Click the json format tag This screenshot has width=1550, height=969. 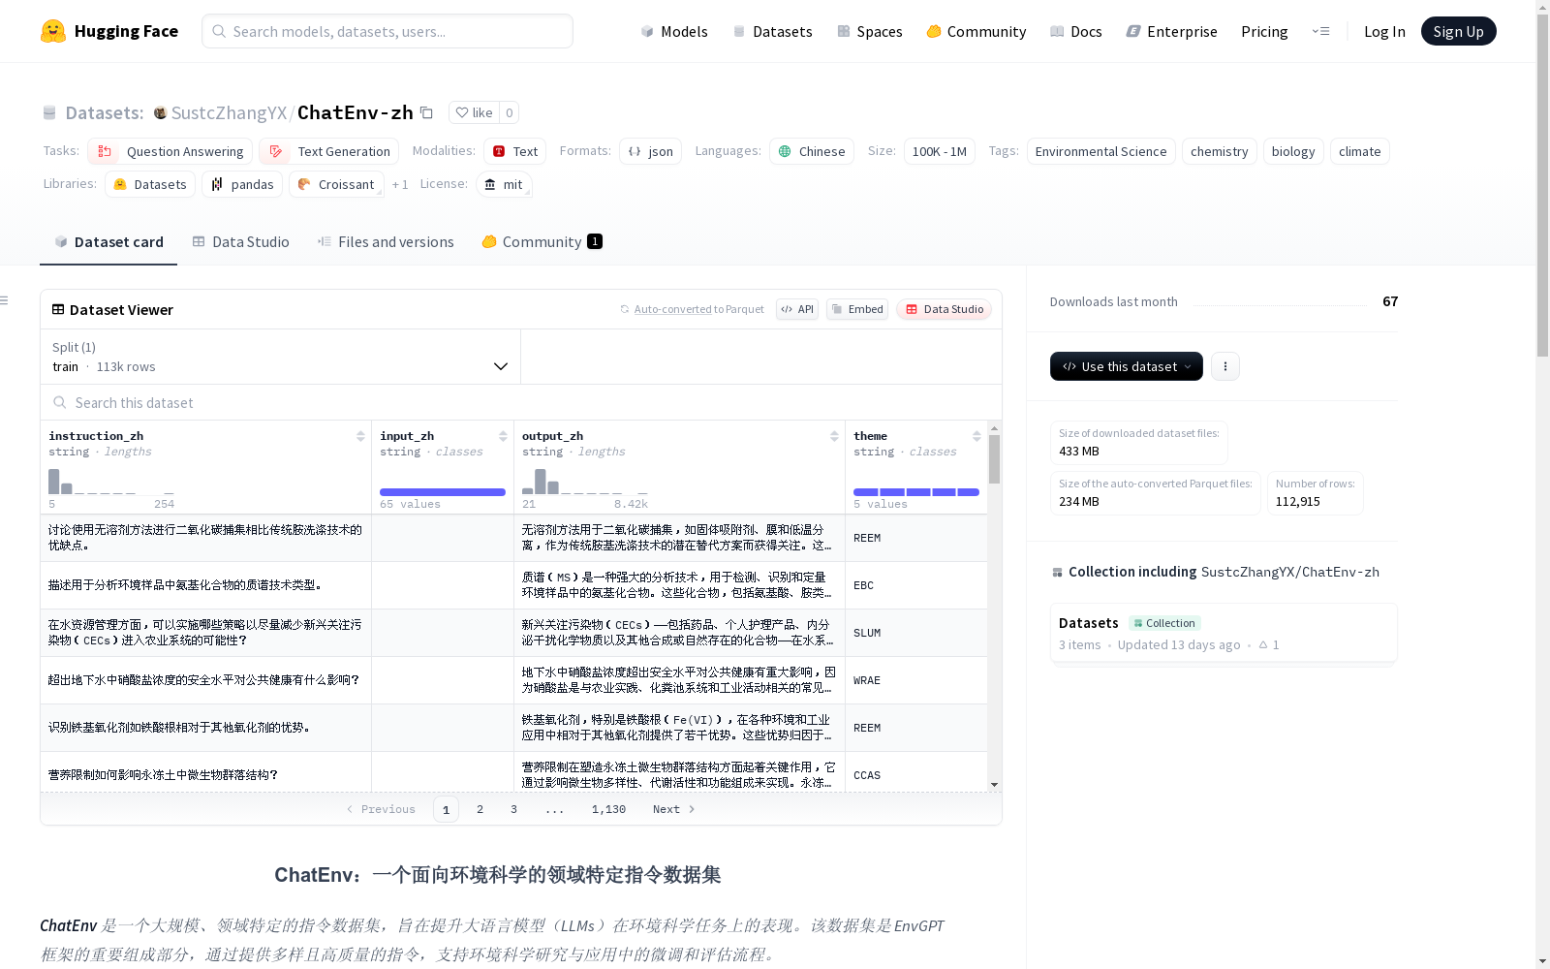650,151
